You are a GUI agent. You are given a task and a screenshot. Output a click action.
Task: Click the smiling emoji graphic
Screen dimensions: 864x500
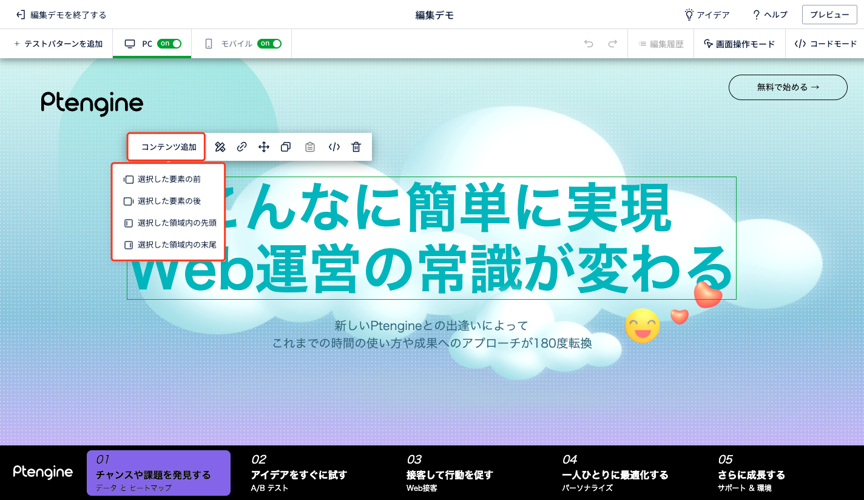point(642,326)
